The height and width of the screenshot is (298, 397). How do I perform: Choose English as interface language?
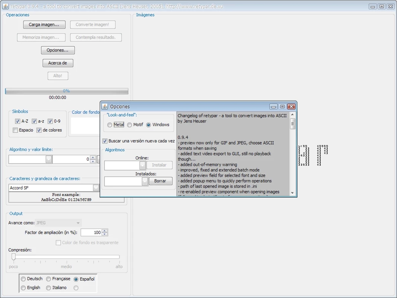click(23, 288)
